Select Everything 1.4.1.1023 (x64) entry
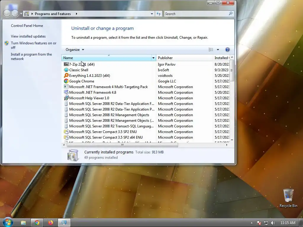The width and height of the screenshot is (303, 227). pos(89,75)
